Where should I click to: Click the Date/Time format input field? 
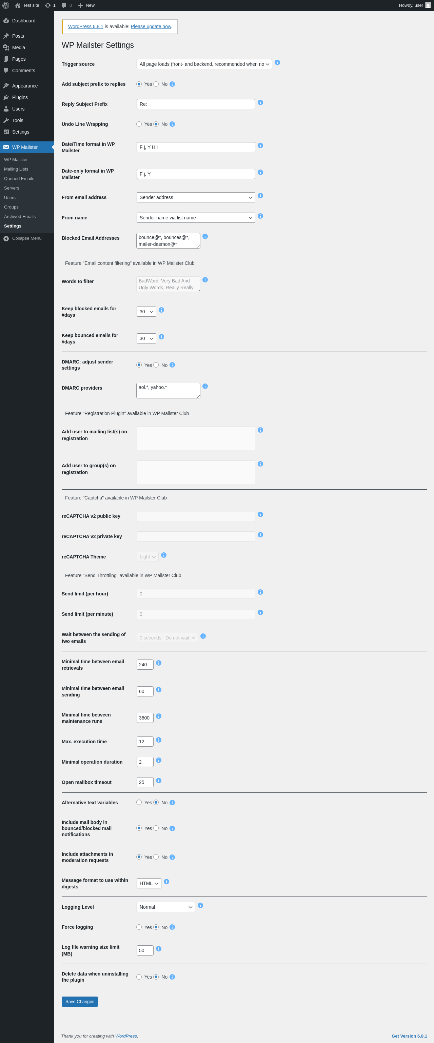196,147
